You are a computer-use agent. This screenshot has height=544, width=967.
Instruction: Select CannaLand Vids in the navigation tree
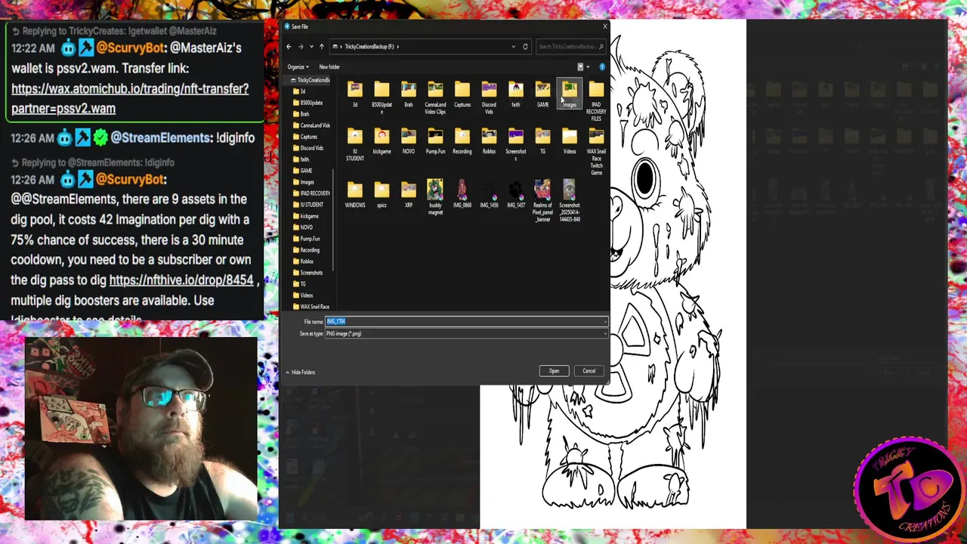(x=311, y=125)
